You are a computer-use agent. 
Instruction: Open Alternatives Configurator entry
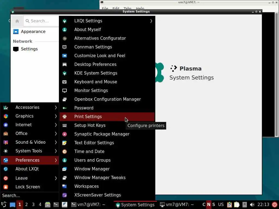coord(107,38)
